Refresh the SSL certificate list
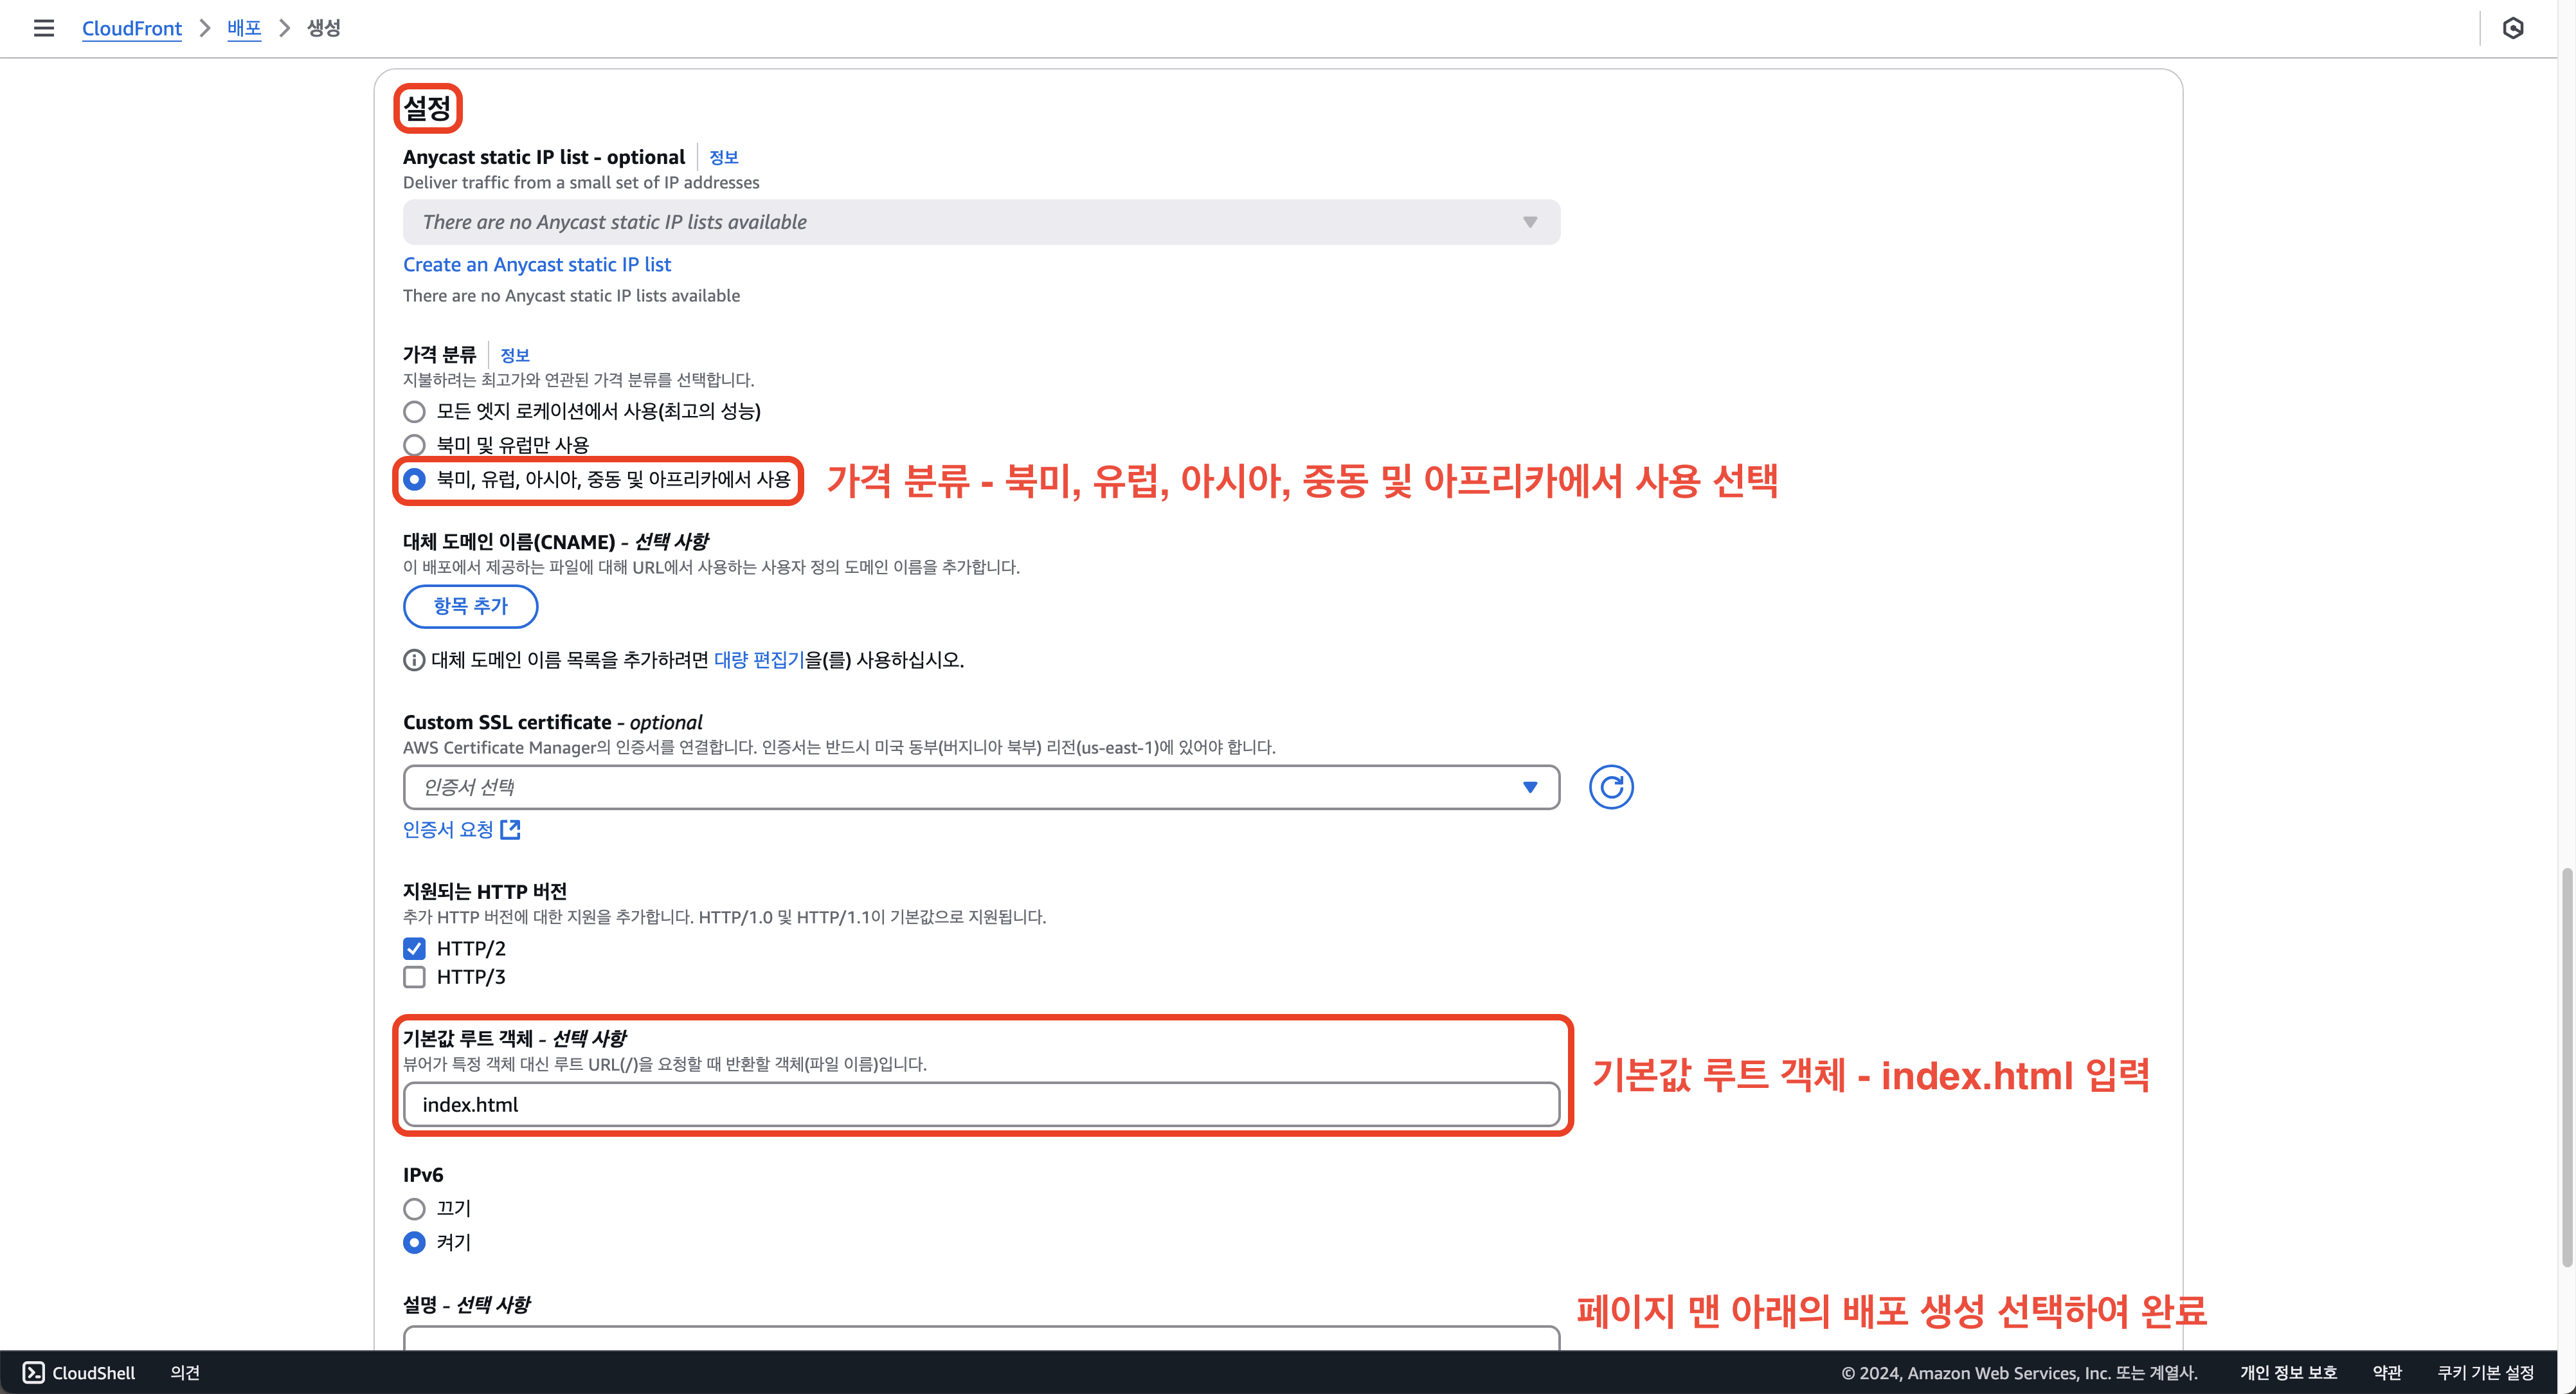2576x1394 pixels. 1611,787
